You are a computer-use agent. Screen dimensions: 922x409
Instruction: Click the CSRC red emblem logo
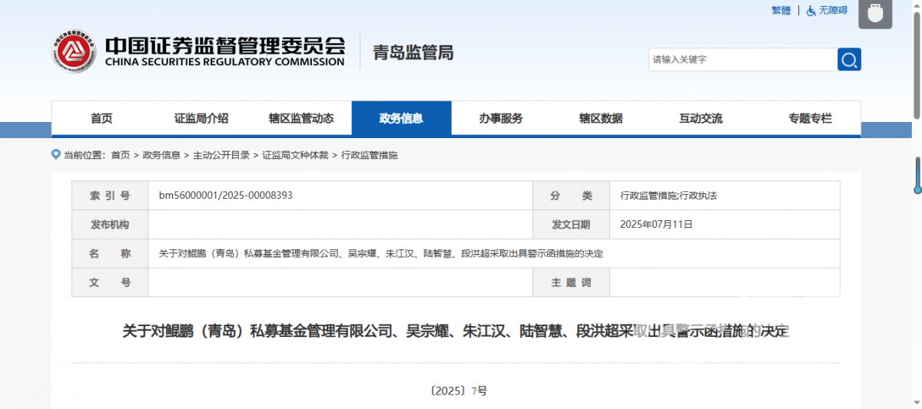[74, 51]
